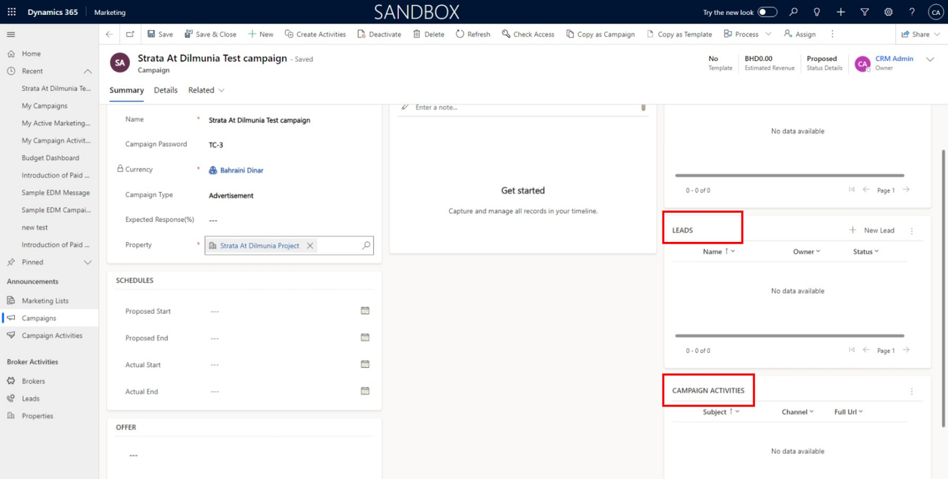Click the Enter a note field
Viewport: 948px width, 479px height.
click(522, 107)
